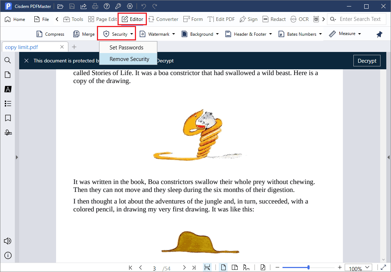Open the text annotation 'A' sidebar panel

click(x=8, y=89)
